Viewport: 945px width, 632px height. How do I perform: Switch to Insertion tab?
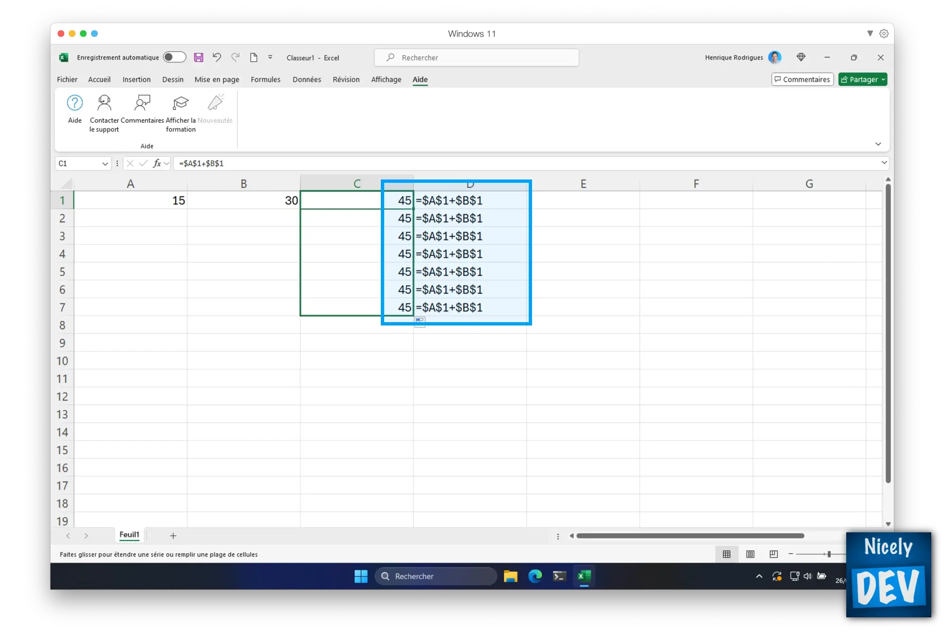click(137, 79)
